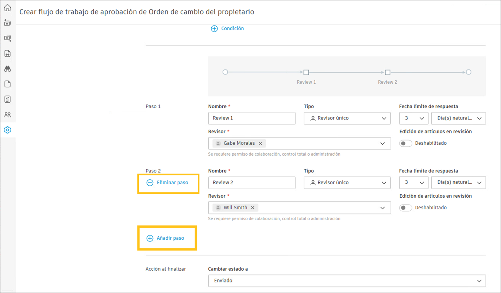
Task: Open the Home icon in the sidebar
Action: [x=7, y=7]
